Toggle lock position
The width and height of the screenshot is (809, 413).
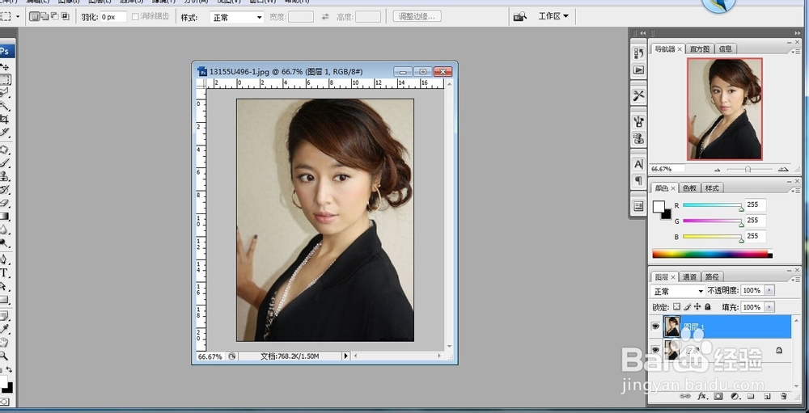pos(697,307)
